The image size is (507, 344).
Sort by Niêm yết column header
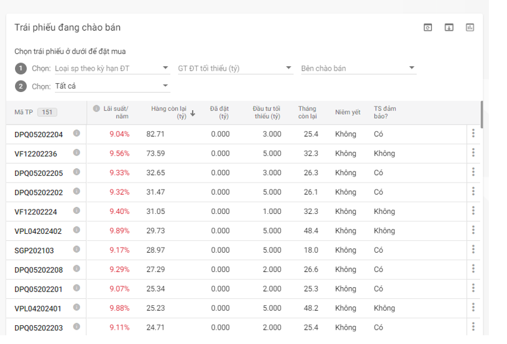point(348,113)
